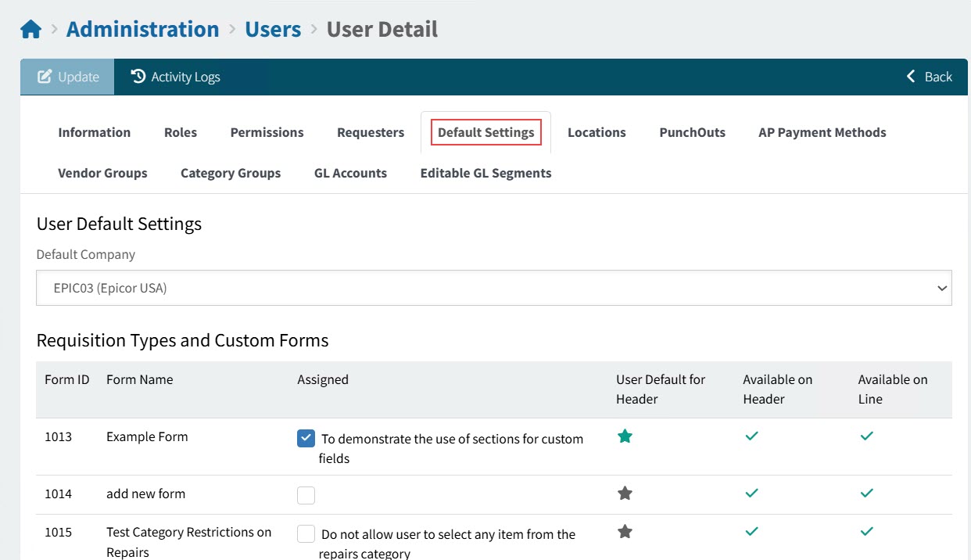Open Activity Logs
The width and height of the screenshot is (971, 560).
(175, 77)
